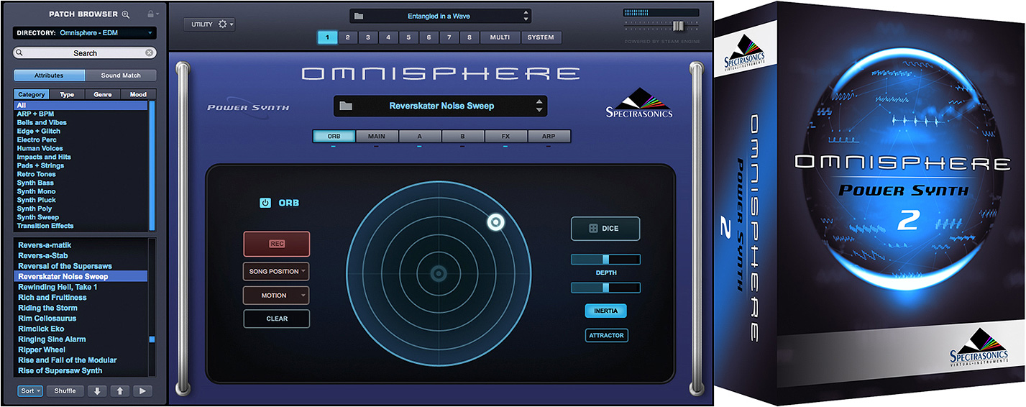Select the ARP + BPM category
The width and height of the screenshot is (1026, 407).
[x=35, y=114]
